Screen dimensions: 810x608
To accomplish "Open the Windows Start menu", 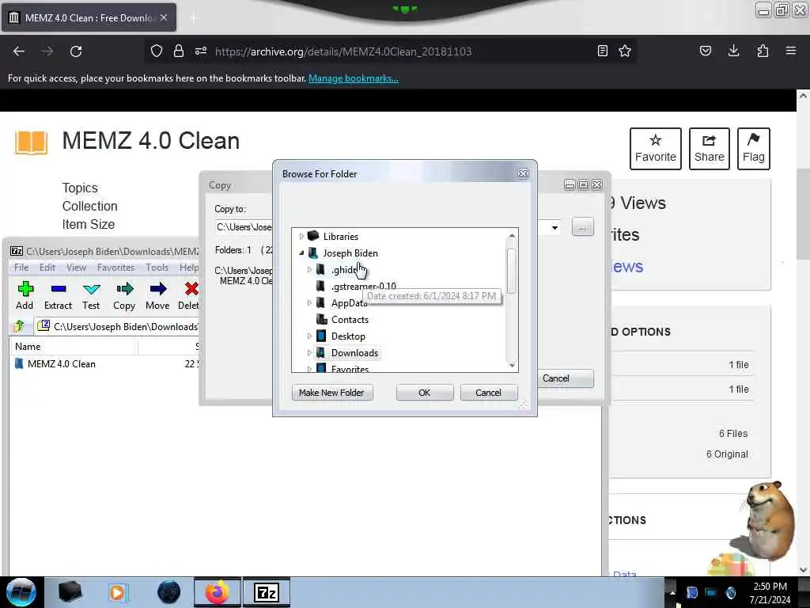I will (21, 592).
